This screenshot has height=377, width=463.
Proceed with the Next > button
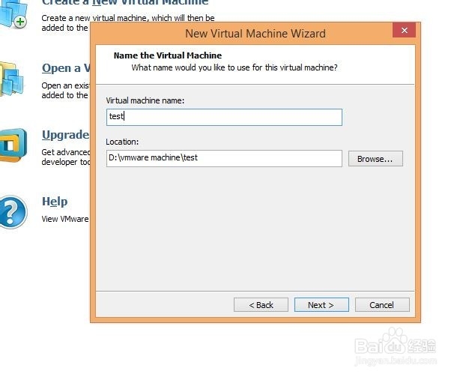point(321,304)
